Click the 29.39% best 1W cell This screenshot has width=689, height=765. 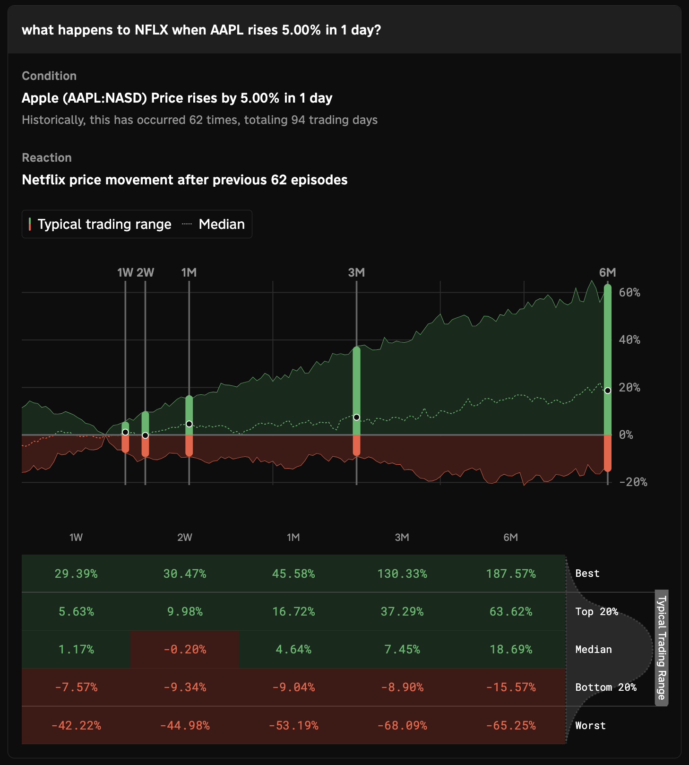(76, 574)
